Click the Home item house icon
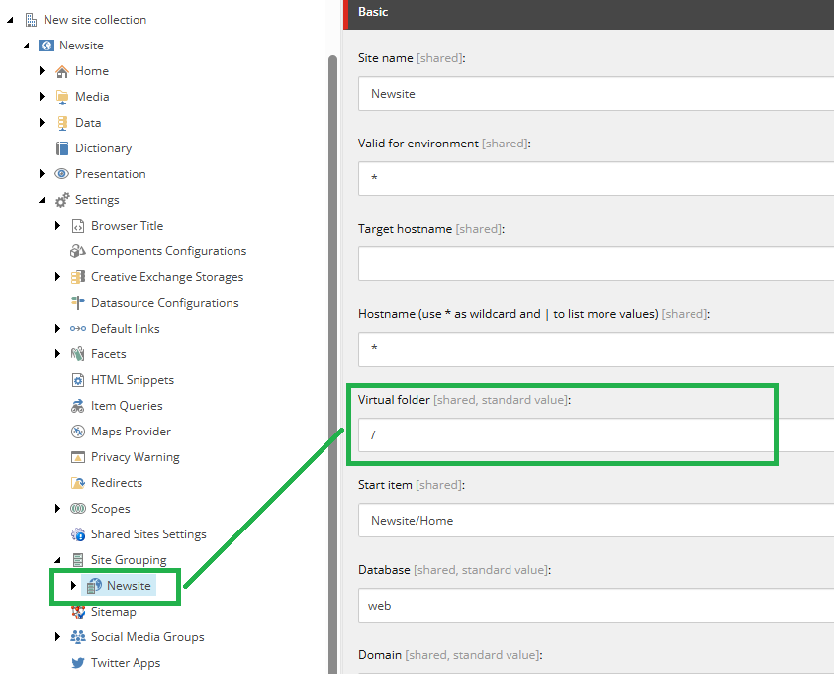Image resolution: width=834 pixels, height=674 pixels. [x=62, y=71]
